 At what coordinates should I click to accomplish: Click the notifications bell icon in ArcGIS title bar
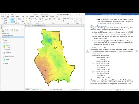(x=71, y=14)
